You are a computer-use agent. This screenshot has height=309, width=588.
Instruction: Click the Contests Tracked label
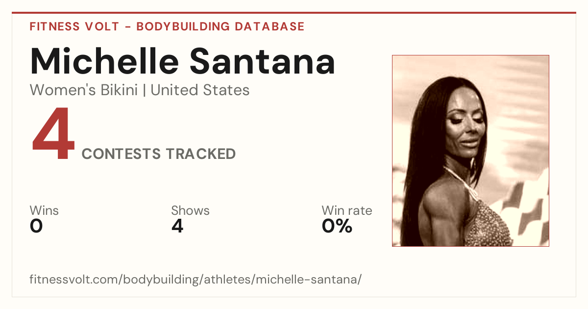(159, 154)
